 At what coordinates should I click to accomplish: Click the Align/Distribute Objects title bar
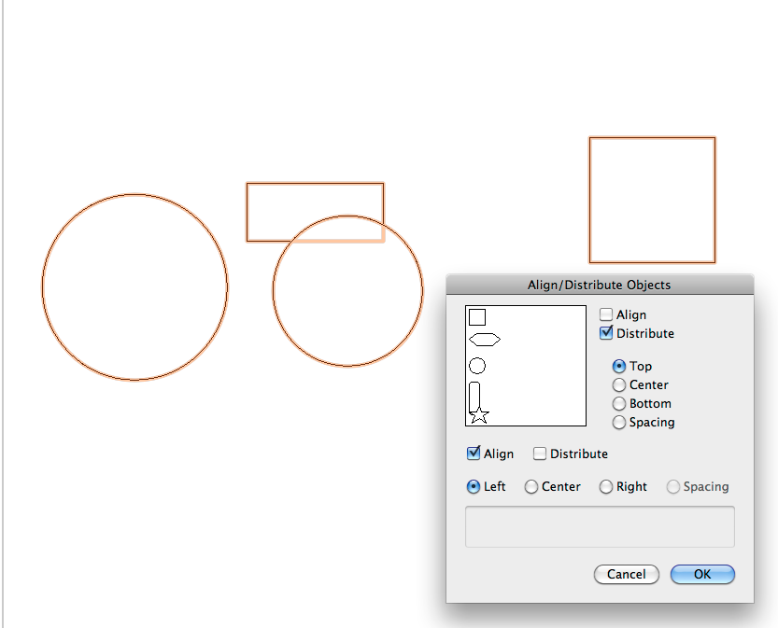(600, 285)
